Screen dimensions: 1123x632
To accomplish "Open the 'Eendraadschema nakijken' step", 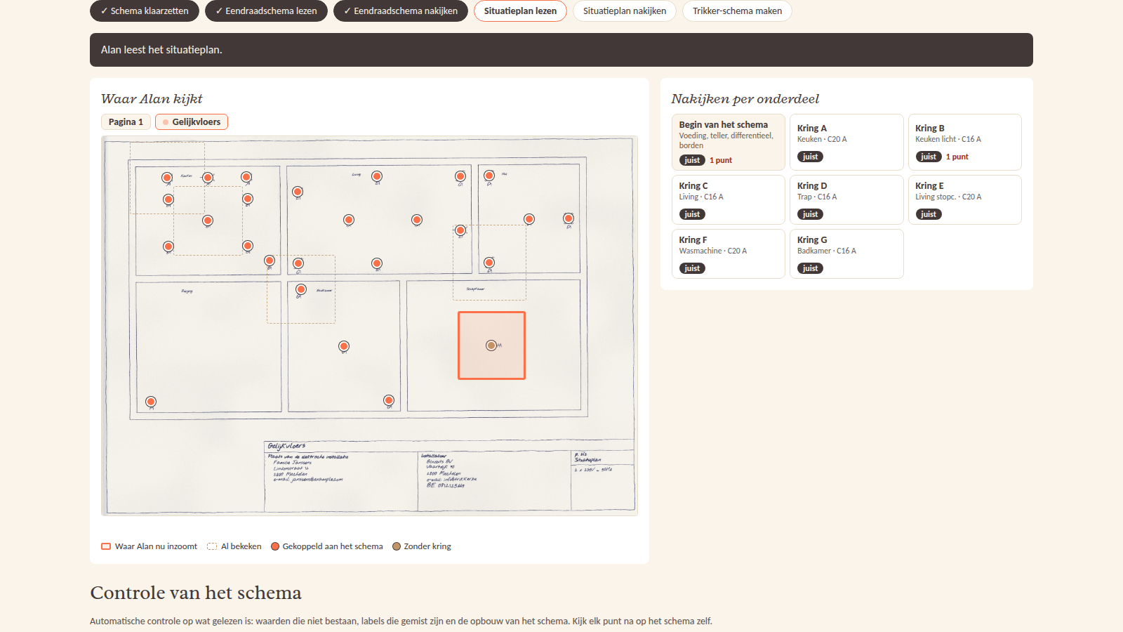I will click(x=401, y=11).
